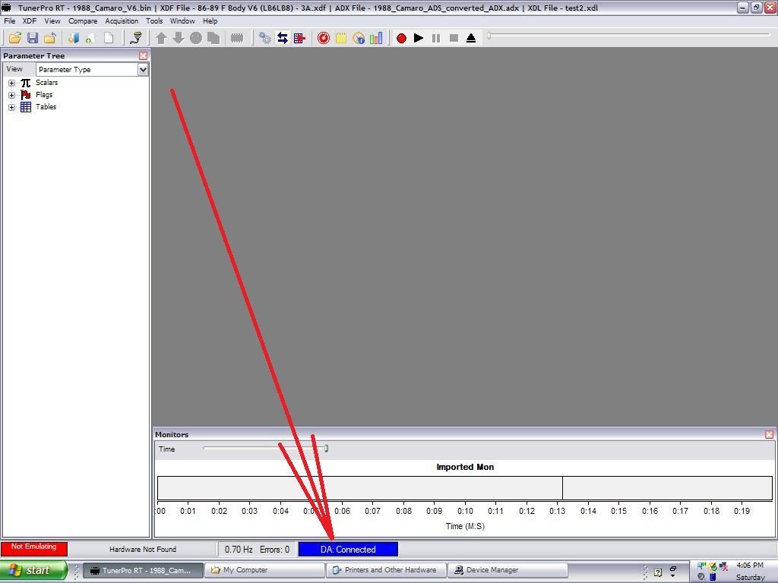Viewport: 778px width, 583px height.
Task: Expand the Scalars tree node
Action: 12,83
